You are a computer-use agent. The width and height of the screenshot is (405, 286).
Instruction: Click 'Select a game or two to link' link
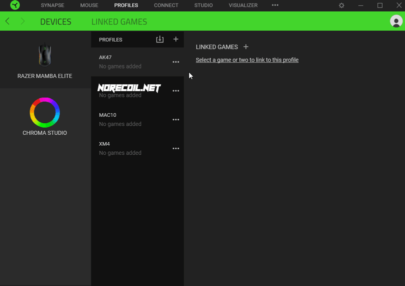247,60
